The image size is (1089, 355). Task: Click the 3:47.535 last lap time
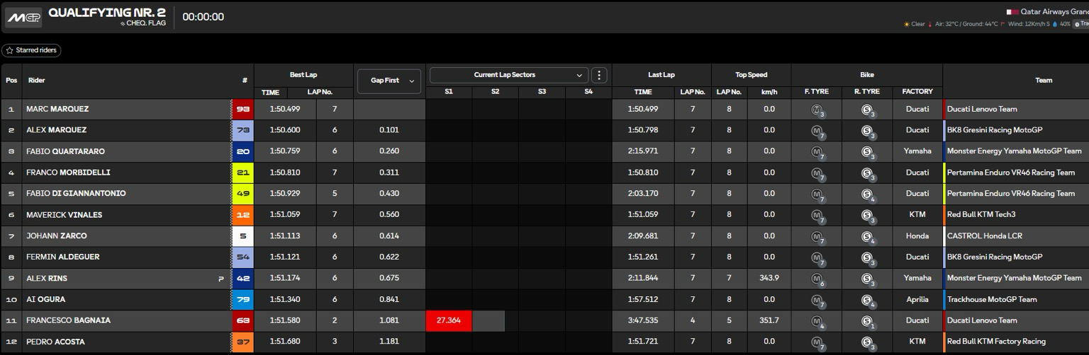coord(643,321)
